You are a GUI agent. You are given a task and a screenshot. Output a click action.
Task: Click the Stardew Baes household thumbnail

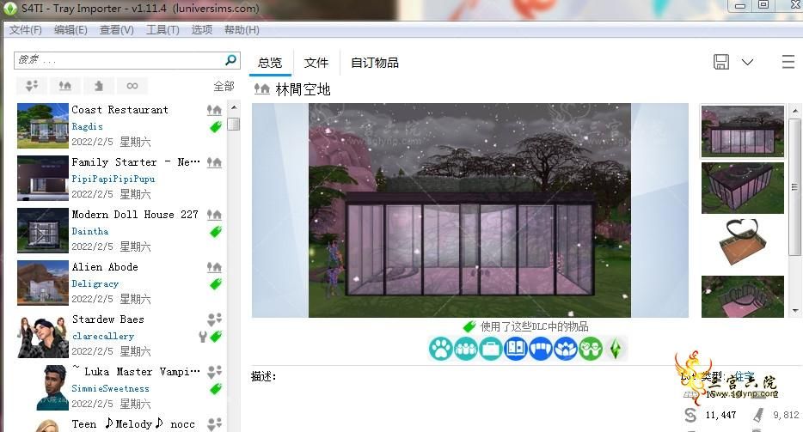pos(42,336)
